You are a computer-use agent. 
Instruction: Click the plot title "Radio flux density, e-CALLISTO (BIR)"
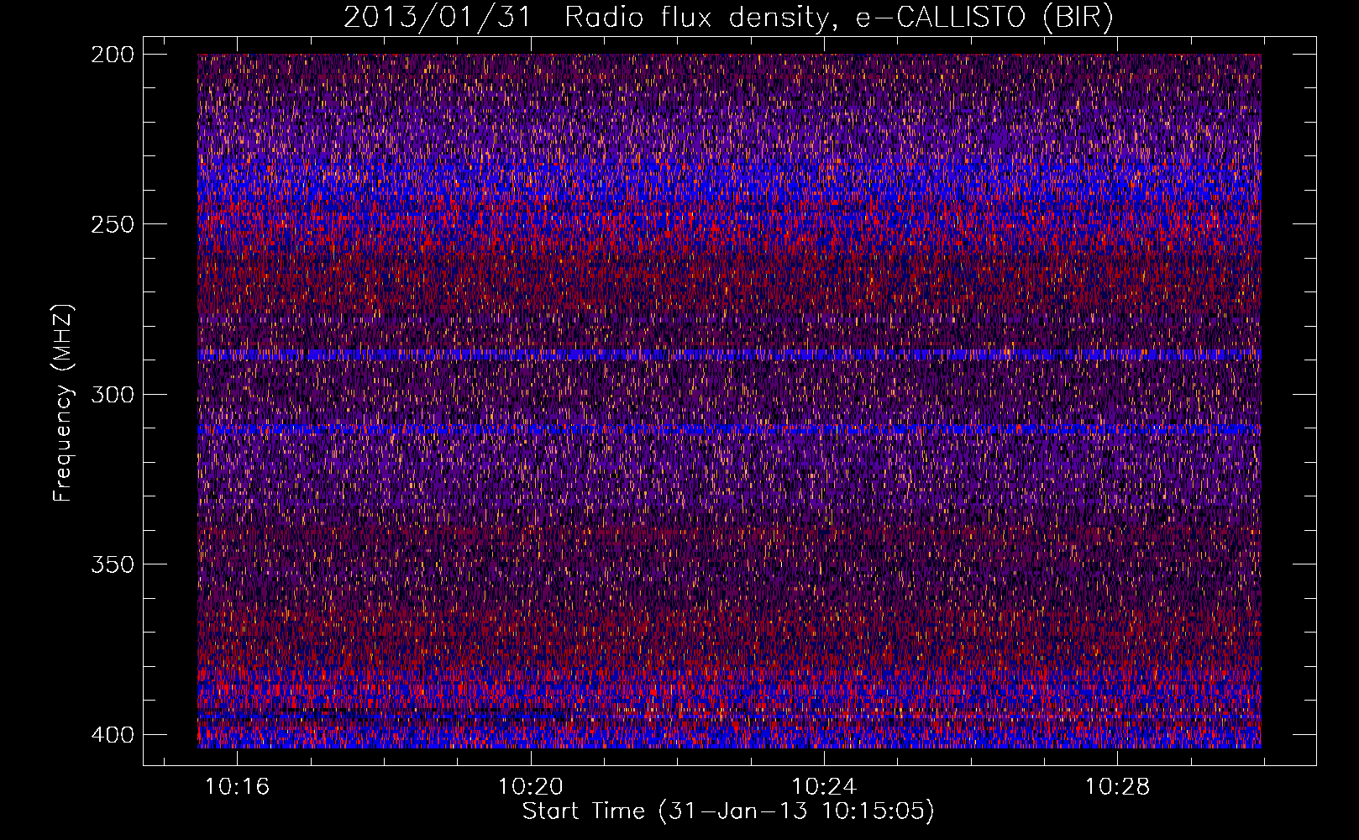(x=838, y=18)
